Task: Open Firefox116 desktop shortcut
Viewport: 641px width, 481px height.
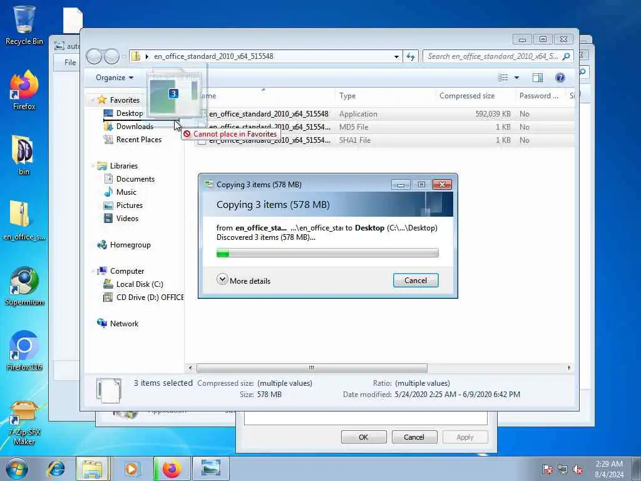Action: [x=24, y=351]
